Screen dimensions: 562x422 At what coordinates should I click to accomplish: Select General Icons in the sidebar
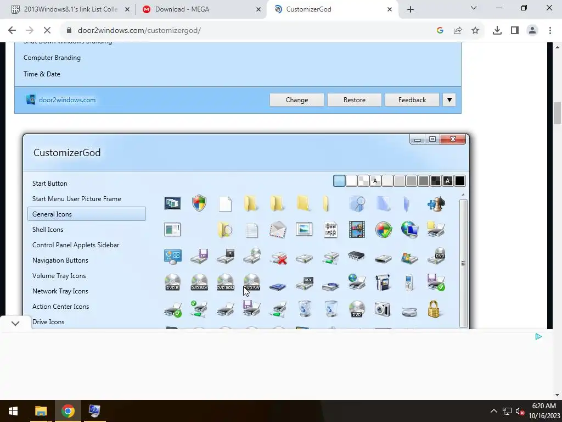[x=87, y=214]
